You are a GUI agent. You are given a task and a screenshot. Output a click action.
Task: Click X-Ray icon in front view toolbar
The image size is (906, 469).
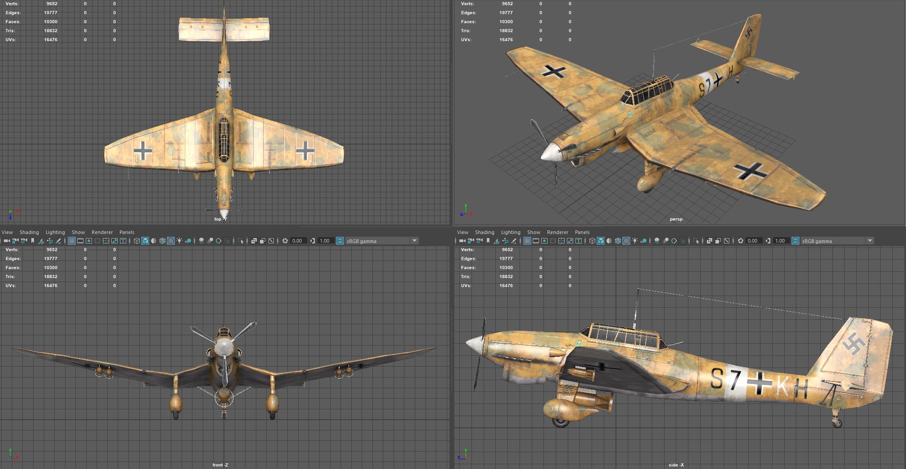[253, 241]
